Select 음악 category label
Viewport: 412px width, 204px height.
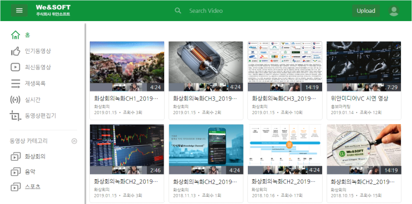[x=30, y=172]
